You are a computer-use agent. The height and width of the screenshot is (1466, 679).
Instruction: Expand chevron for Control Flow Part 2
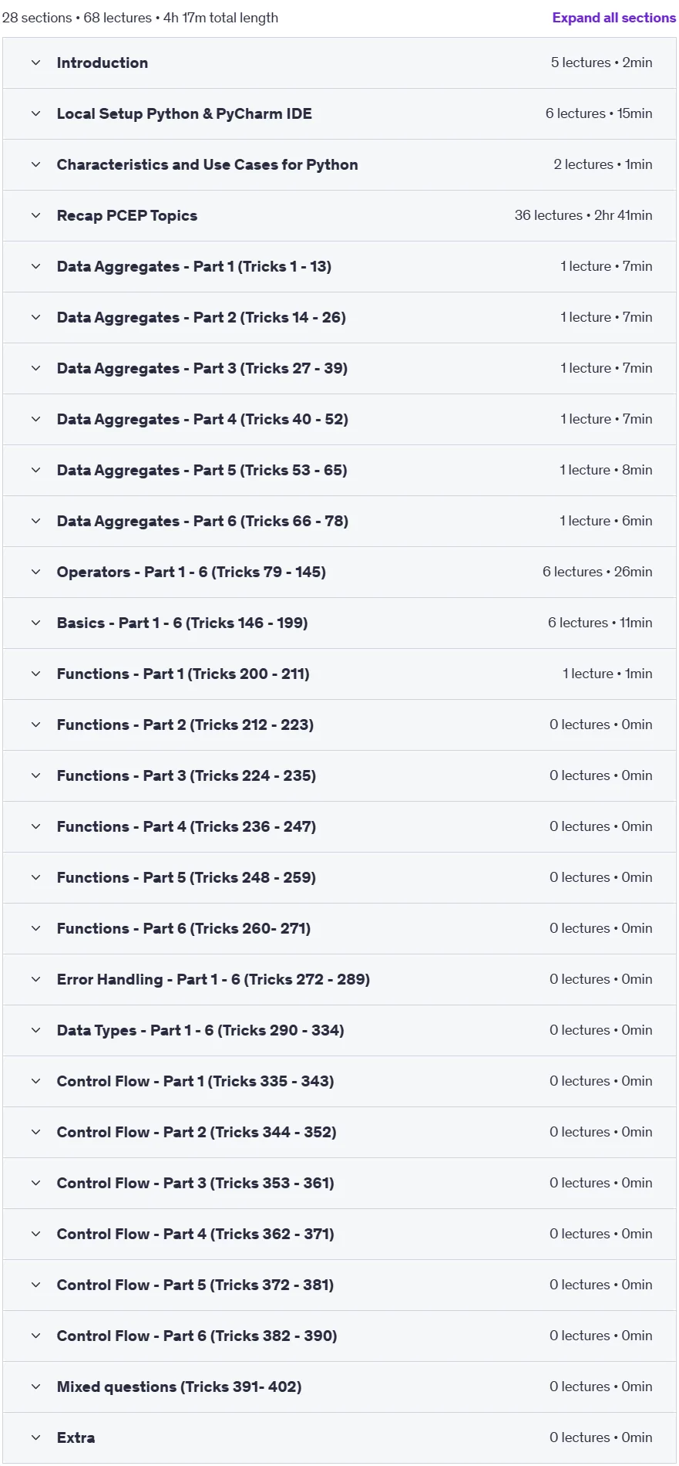(x=35, y=1132)
